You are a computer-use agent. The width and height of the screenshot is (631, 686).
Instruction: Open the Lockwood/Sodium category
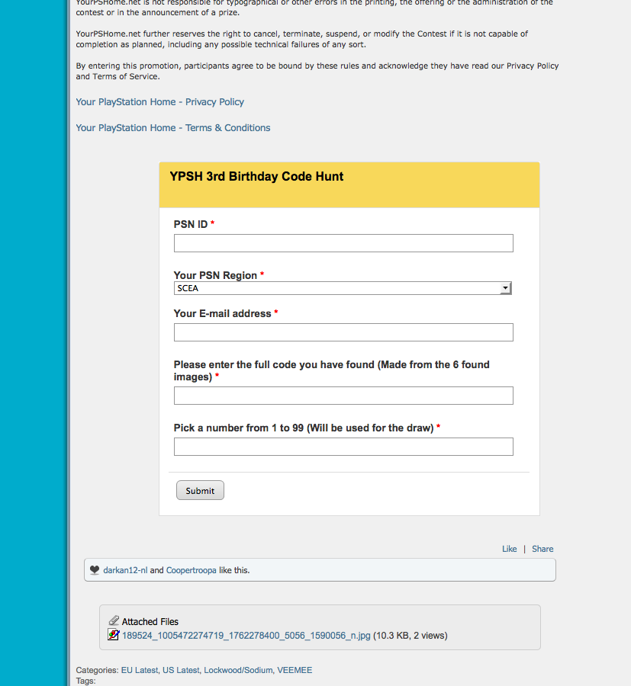click(238, 670)
